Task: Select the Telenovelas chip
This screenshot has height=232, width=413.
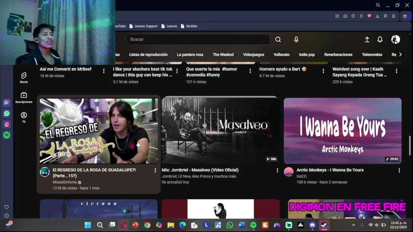Action: pos(372,55)
